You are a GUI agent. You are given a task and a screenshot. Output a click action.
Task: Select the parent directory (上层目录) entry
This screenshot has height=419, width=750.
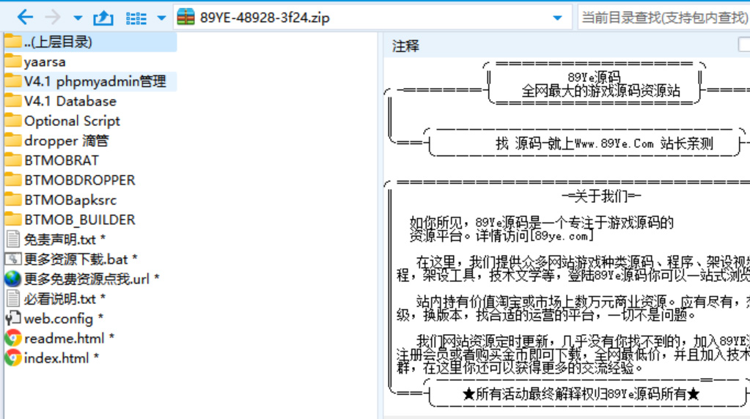[x=58, y=42]
